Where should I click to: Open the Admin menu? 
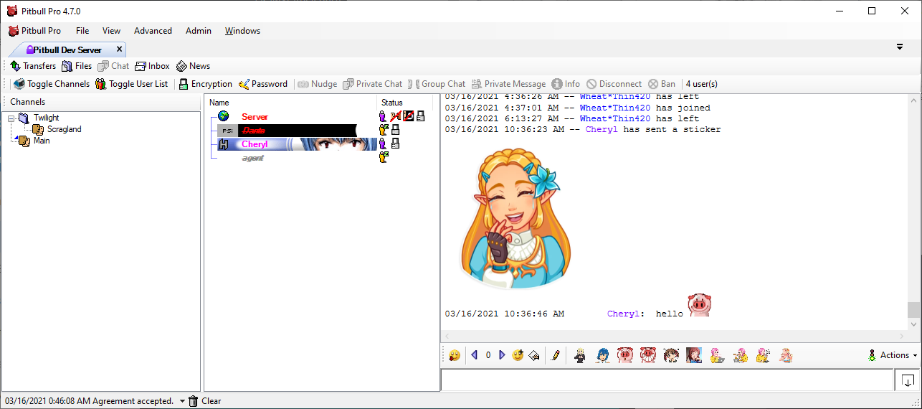(199, 31)
